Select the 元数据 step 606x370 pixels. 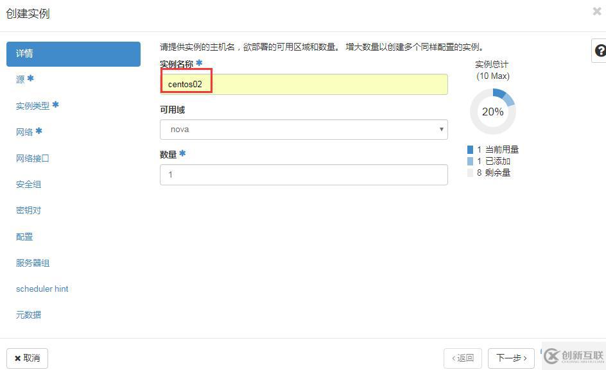(29, 315)
